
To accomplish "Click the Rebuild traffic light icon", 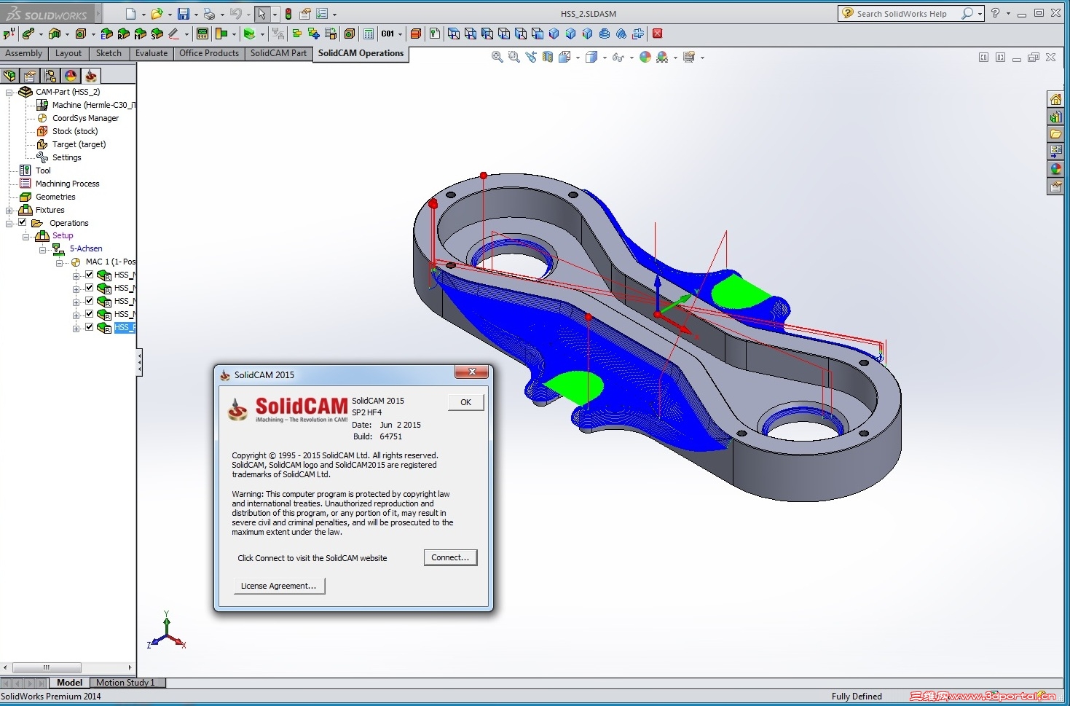I will point(288,14).
